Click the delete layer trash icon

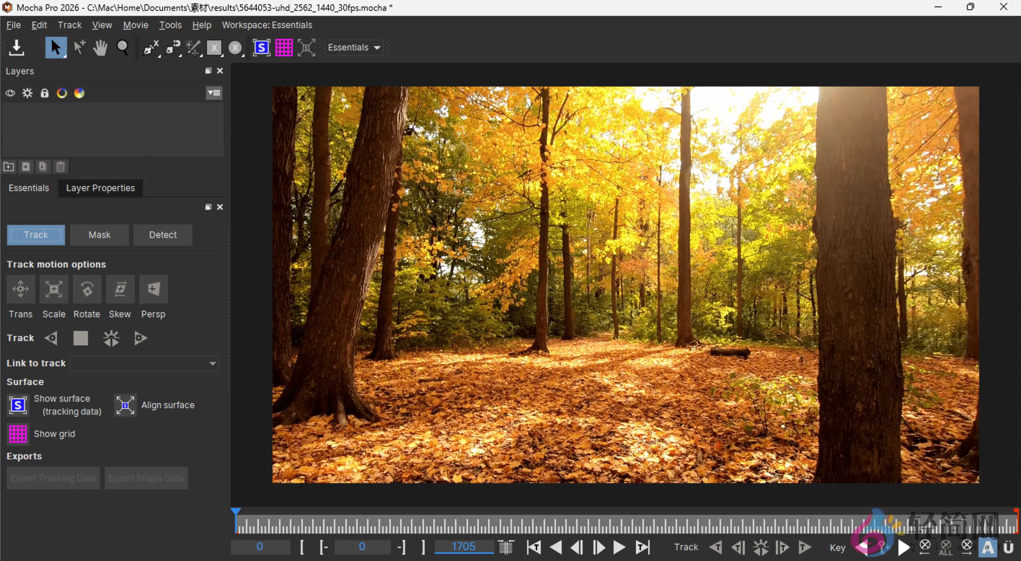[x=60, y=167]
